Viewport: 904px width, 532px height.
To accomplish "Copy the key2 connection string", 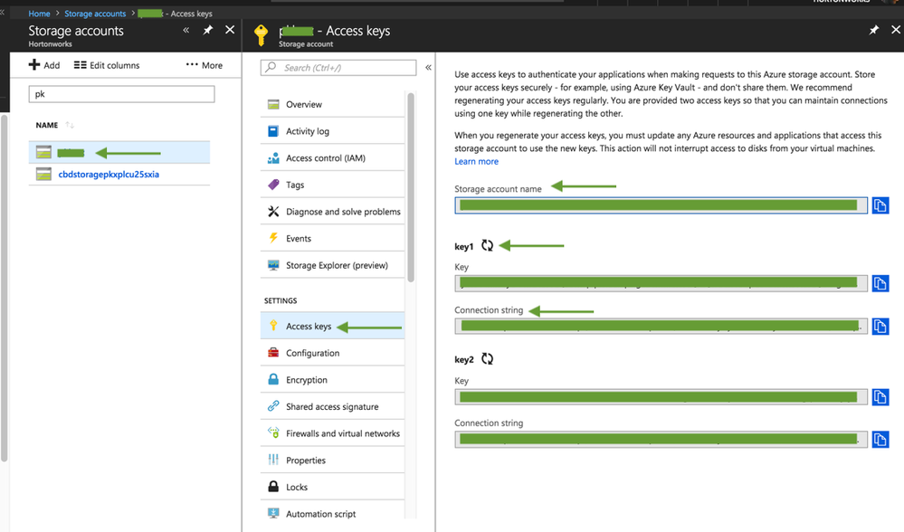I will (x=880, y=439).
